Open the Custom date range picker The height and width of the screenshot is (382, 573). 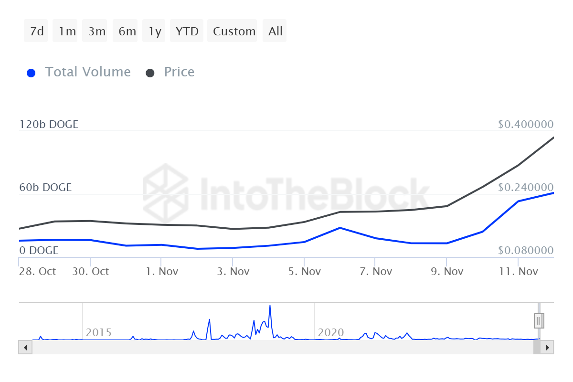(x=234, y=32)
